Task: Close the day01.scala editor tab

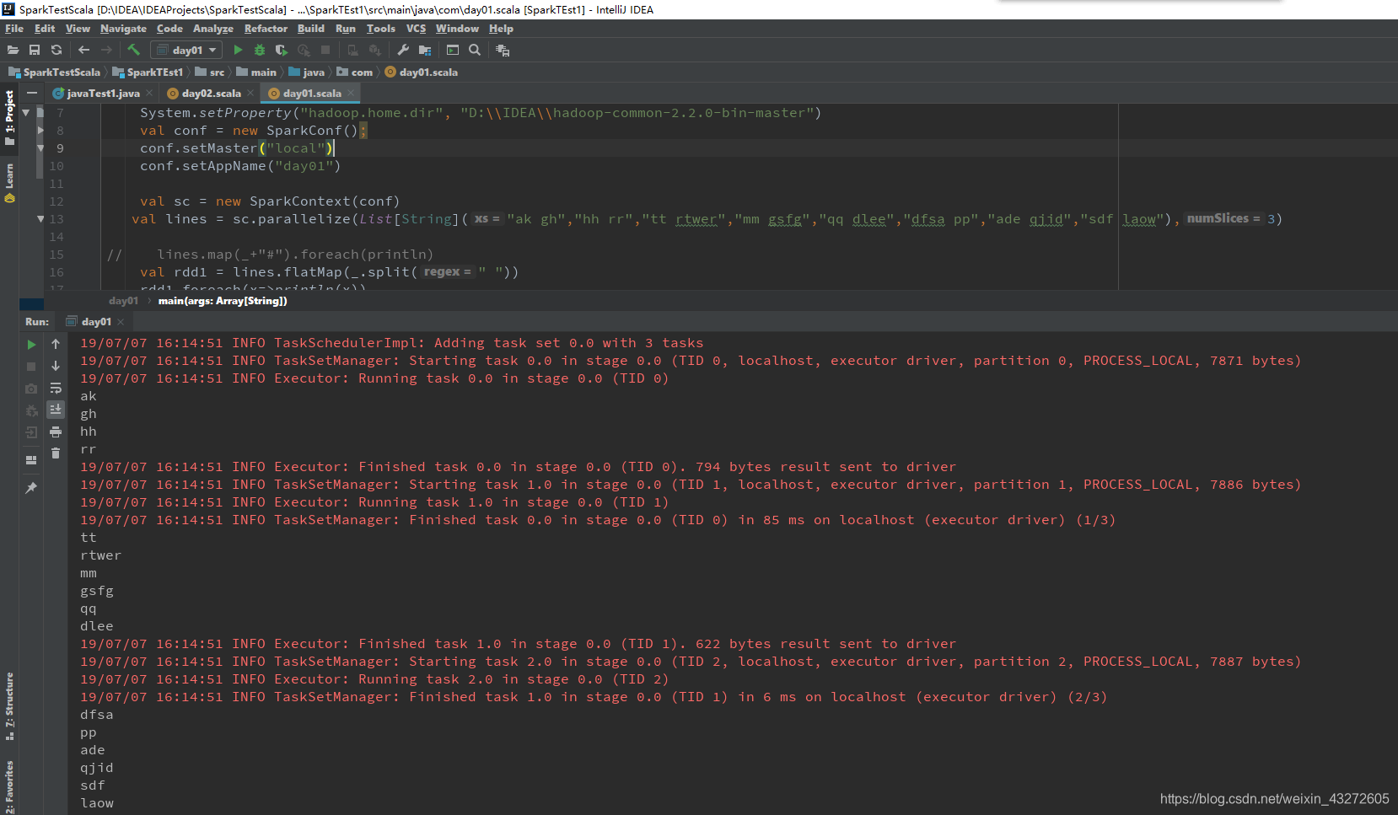Action: [351, 93]
